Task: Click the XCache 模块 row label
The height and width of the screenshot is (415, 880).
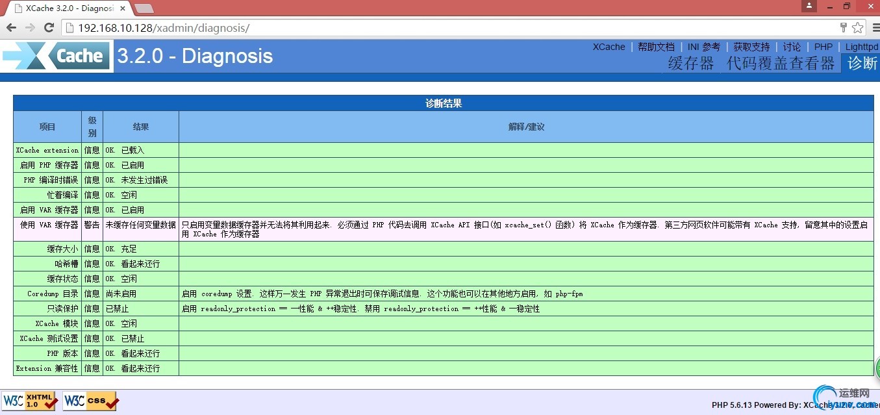Action: click(47, 323)
